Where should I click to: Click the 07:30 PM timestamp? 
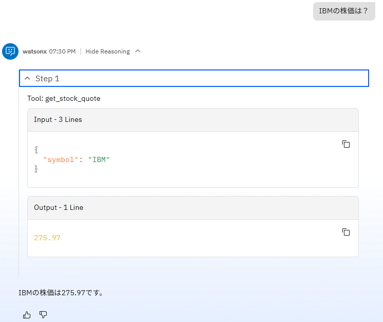[62, 51]
